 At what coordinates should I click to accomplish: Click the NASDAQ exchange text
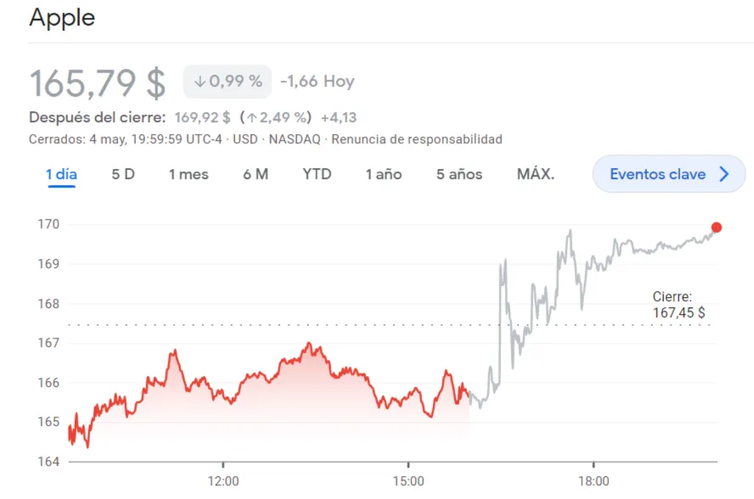[298, 139]
